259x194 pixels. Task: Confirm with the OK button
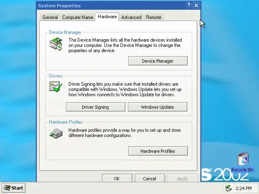coord(117,178)
